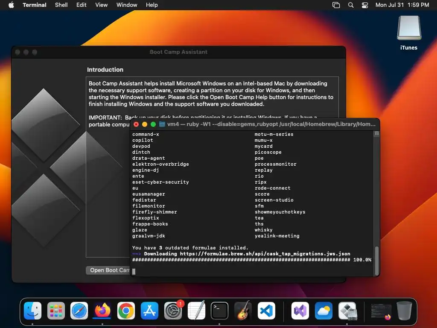
Task: Open Google Chrome in the Dock
Action: [x=126, y=311]
